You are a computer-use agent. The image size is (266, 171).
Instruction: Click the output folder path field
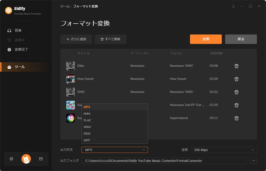point(165,161)
